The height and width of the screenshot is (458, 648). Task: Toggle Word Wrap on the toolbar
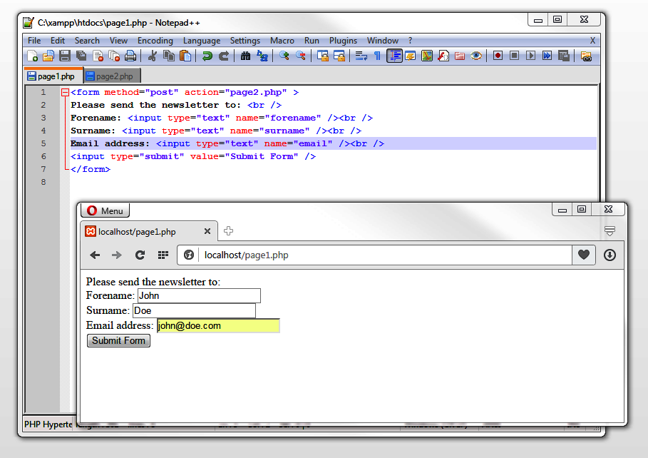click(x=361, y=56)
